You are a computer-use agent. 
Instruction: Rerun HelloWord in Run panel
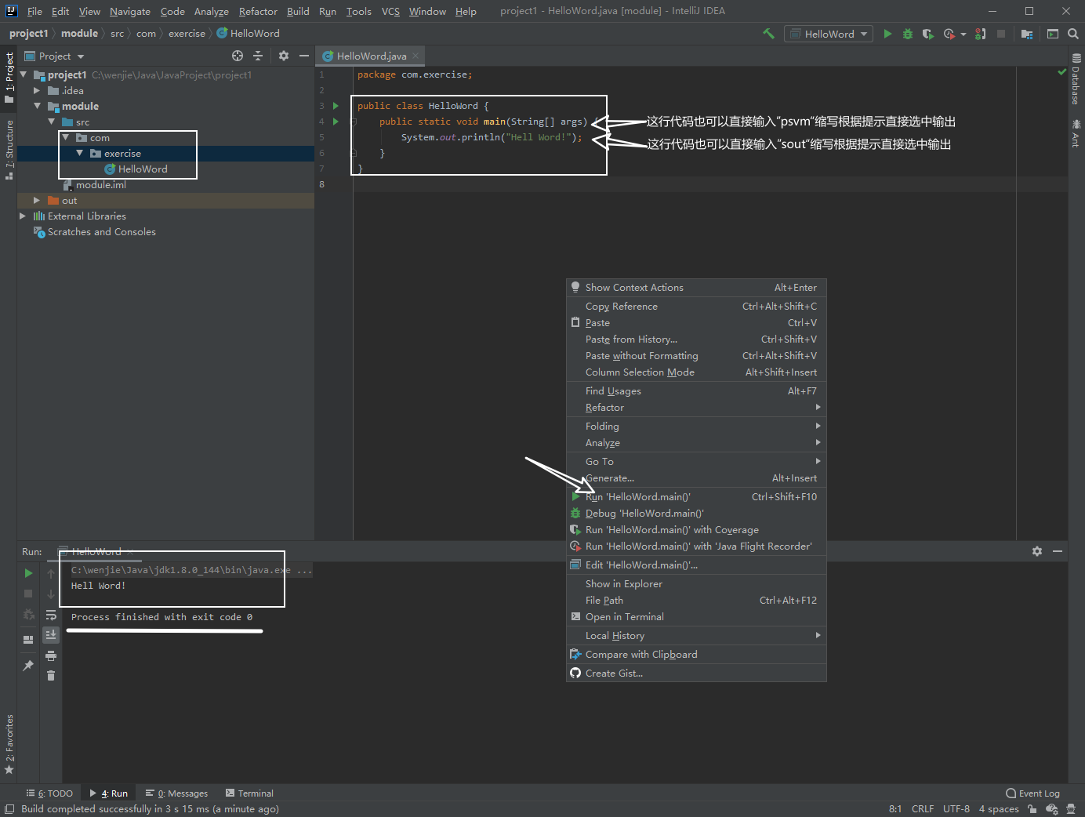28,573
